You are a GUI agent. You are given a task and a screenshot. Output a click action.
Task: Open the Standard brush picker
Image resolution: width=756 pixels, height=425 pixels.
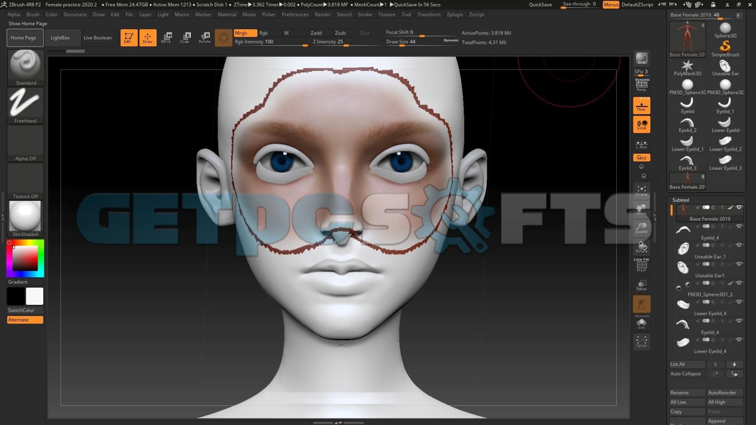coord(25,67)
